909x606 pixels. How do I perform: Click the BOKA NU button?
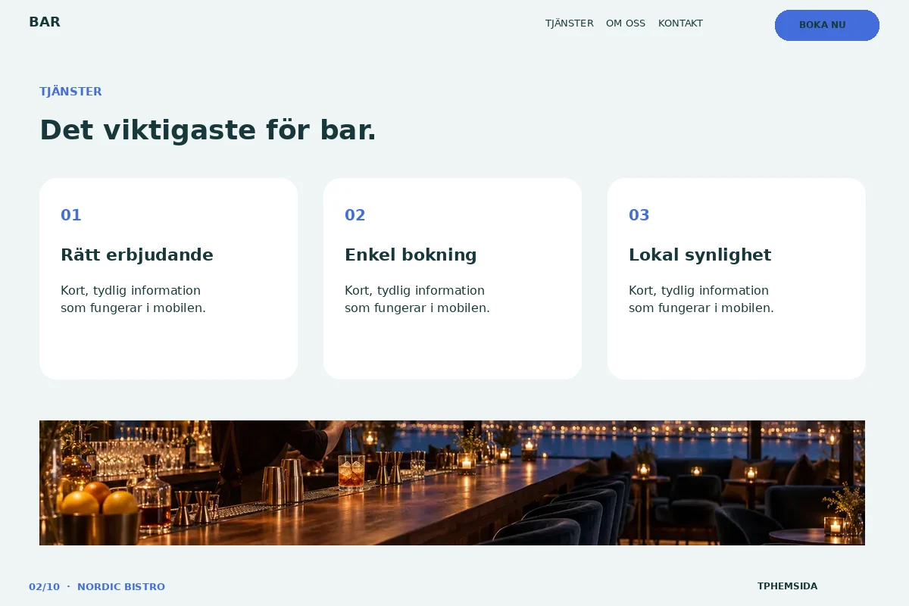pyautogui.click(x=827, y=25)
